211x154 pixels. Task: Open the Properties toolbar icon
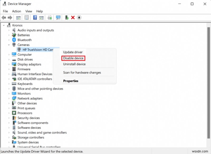pos(27,17)
